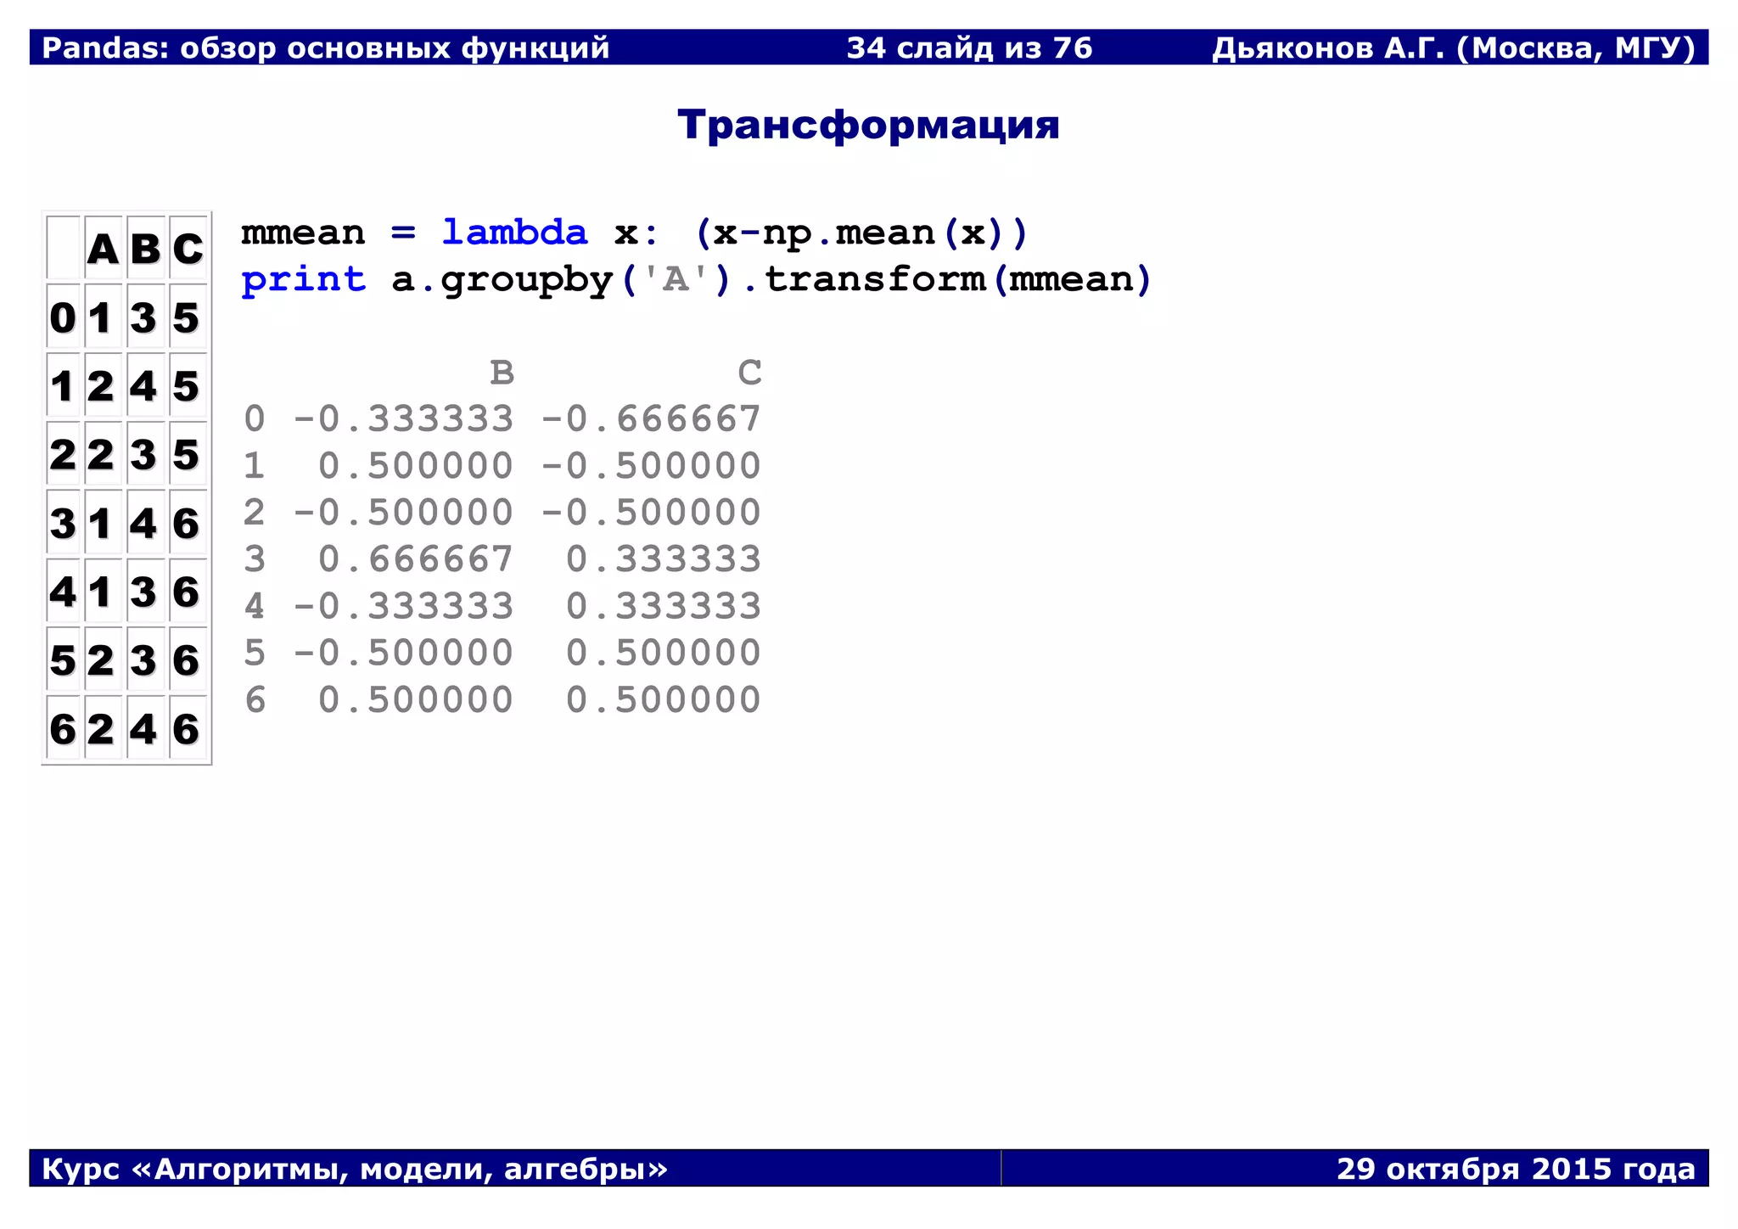Click output index label 6
Screen dimensions: 1738x1229
pyautogui.click(x=255, y=700)
